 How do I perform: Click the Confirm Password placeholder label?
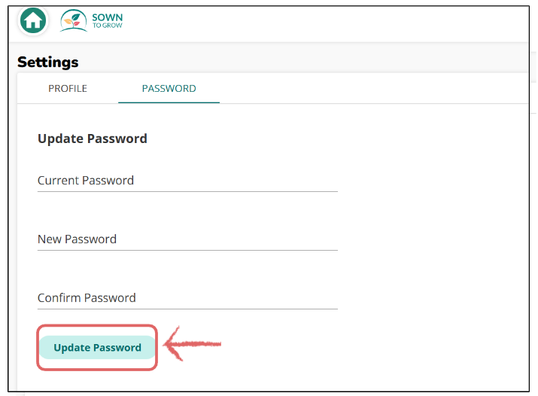click(x=87, y=298)
